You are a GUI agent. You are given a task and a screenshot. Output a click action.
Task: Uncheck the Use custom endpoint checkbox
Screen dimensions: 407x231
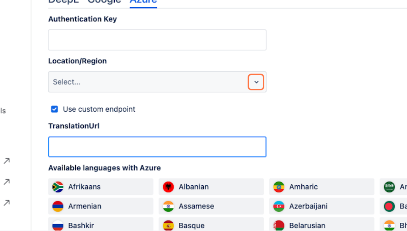[55, 109]
